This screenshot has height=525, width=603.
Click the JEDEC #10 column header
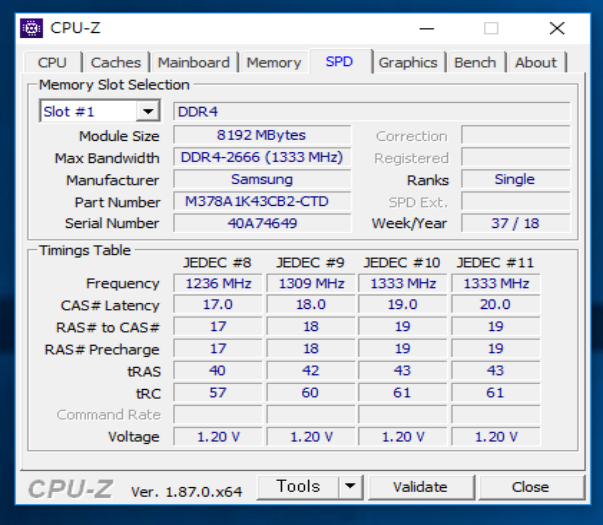click(402, 262)
